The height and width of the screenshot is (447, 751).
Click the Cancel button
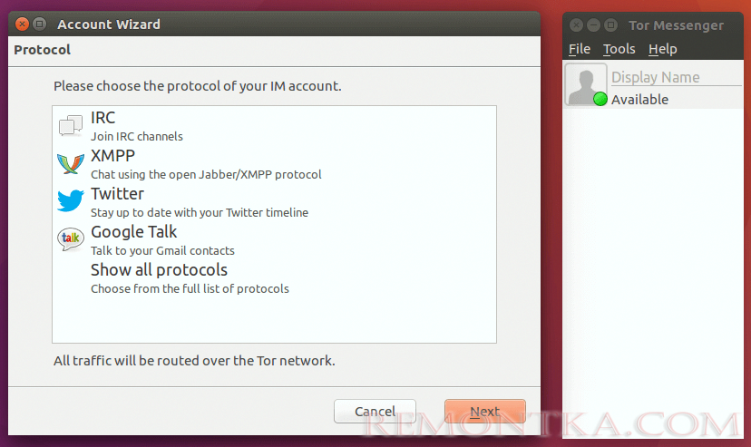pyautogui.click(x=375, y=411)
